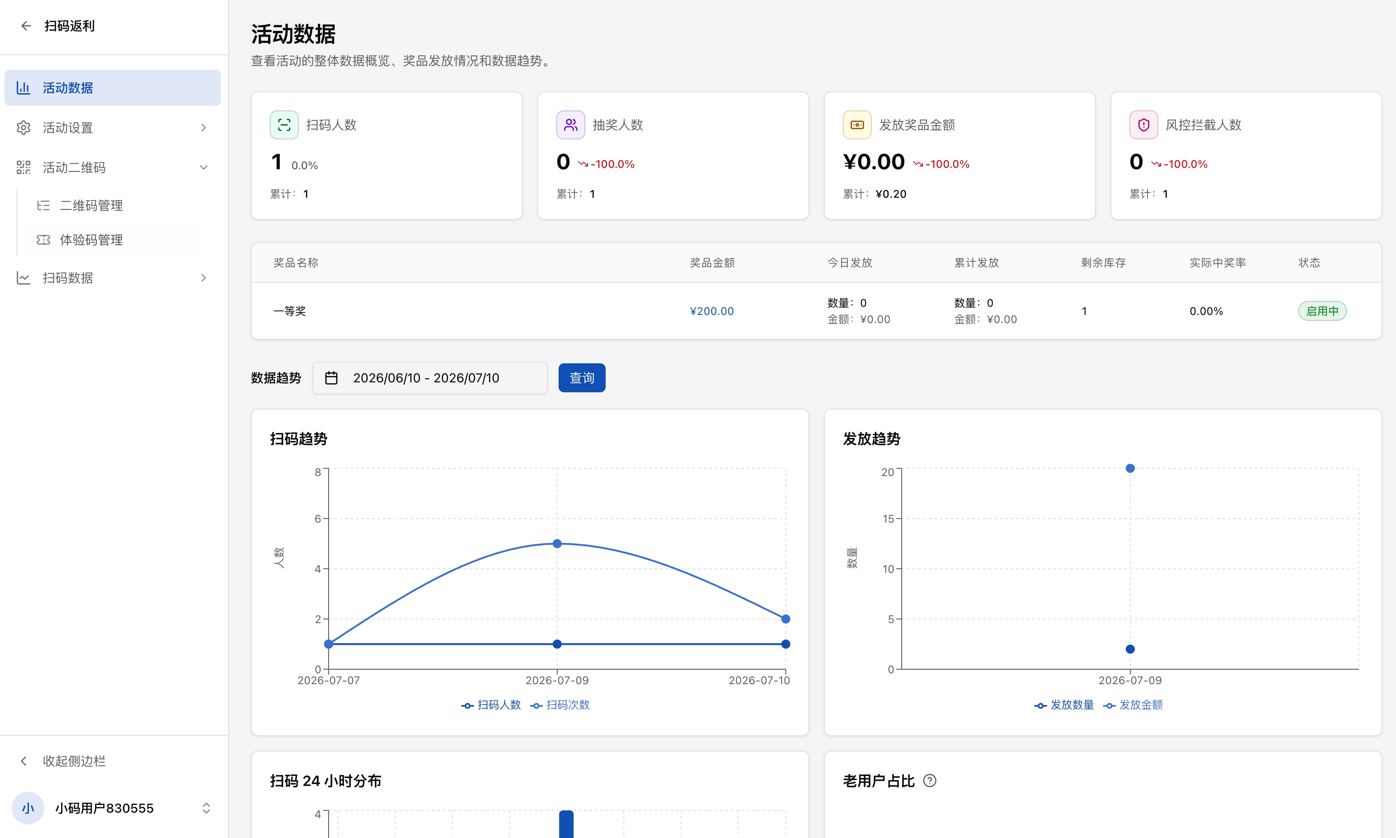Click the 活动数据 bar chart icon
Screen dimensions: 1396x838
pyautogui.click(x=23, y=87)
